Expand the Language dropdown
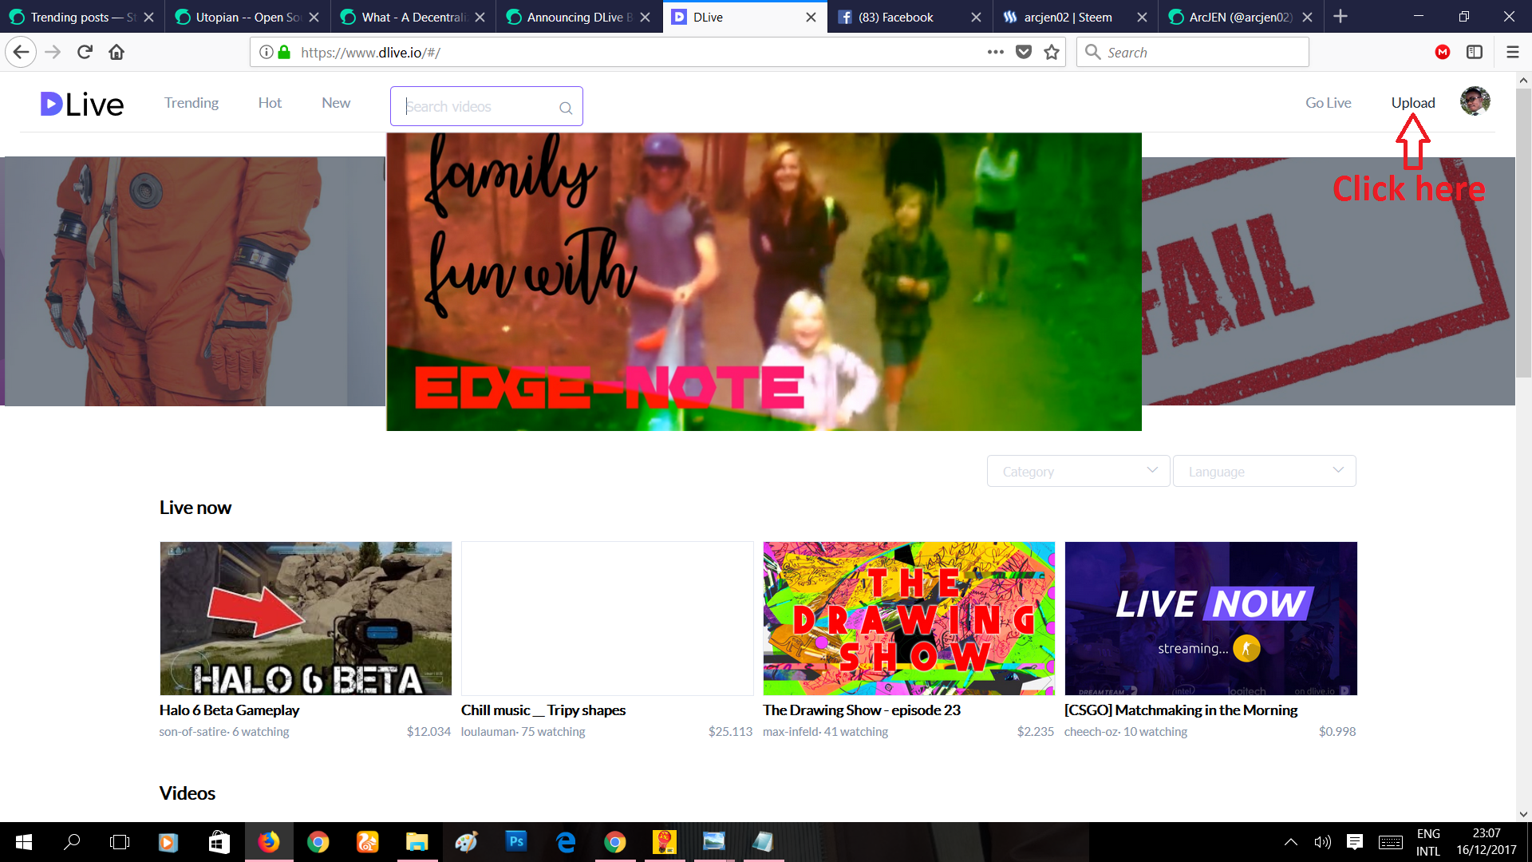Screen dimensions: 1532x862 [x=1265, y=472]
